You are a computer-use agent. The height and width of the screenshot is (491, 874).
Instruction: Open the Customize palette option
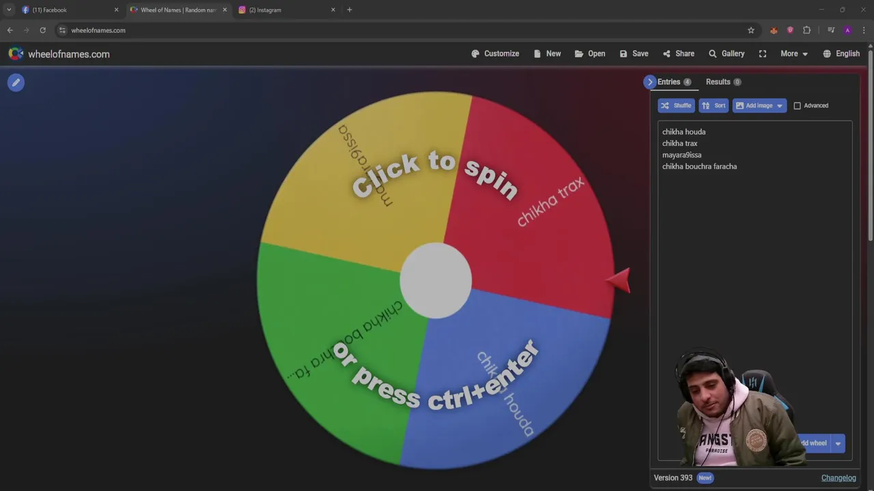[x=495, y=54]
